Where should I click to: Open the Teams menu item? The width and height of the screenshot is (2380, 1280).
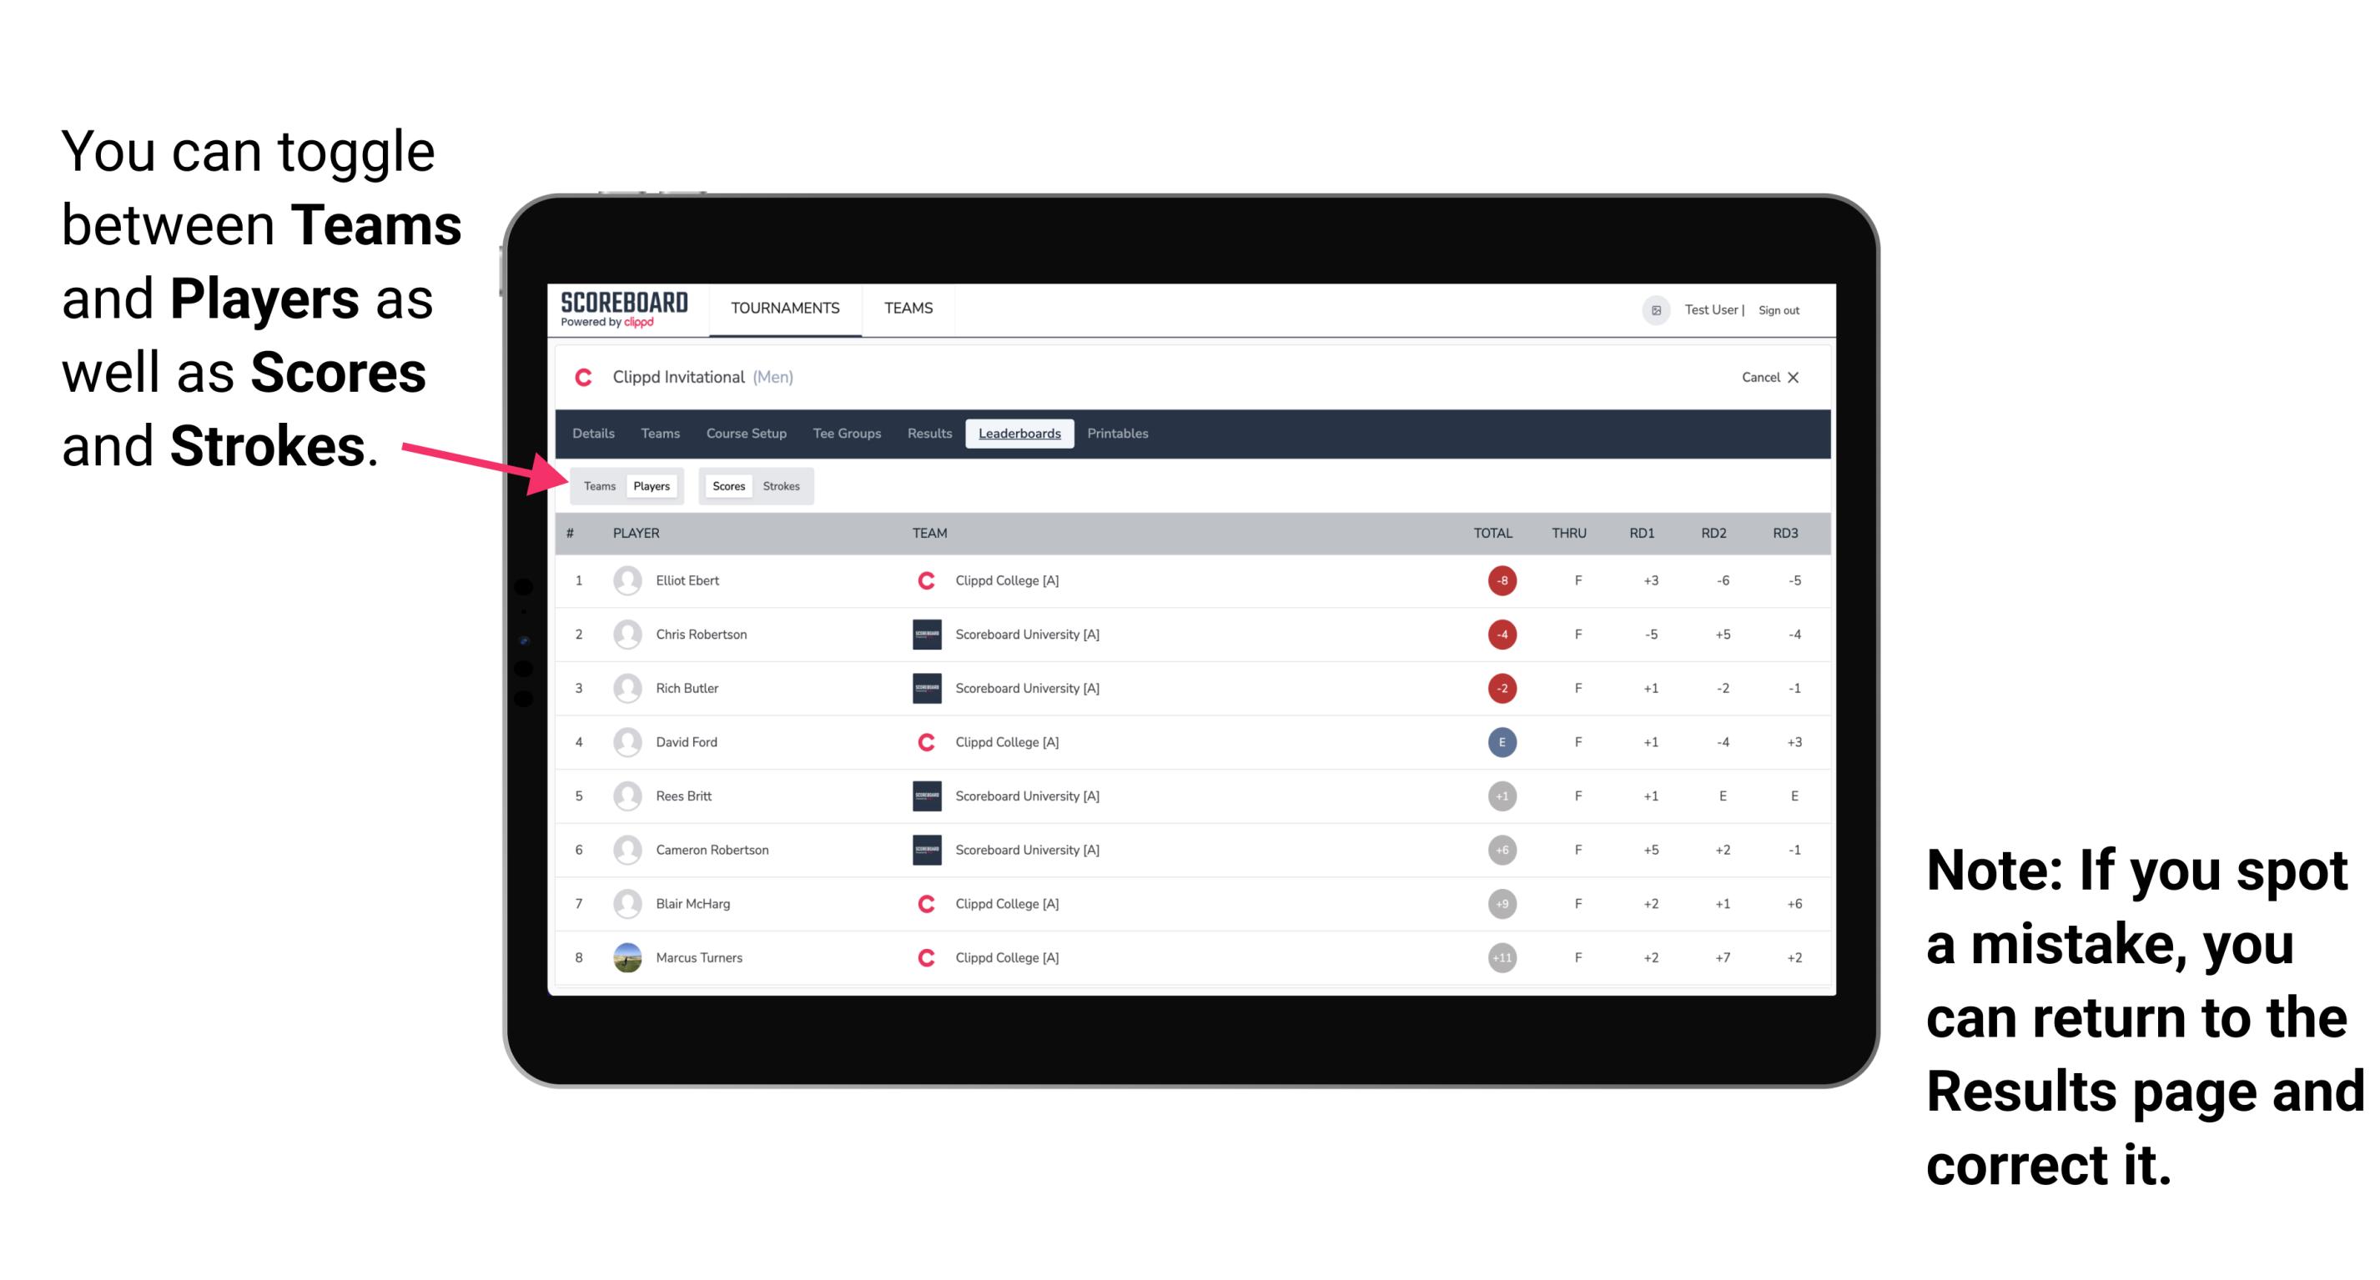coord(906,308)
